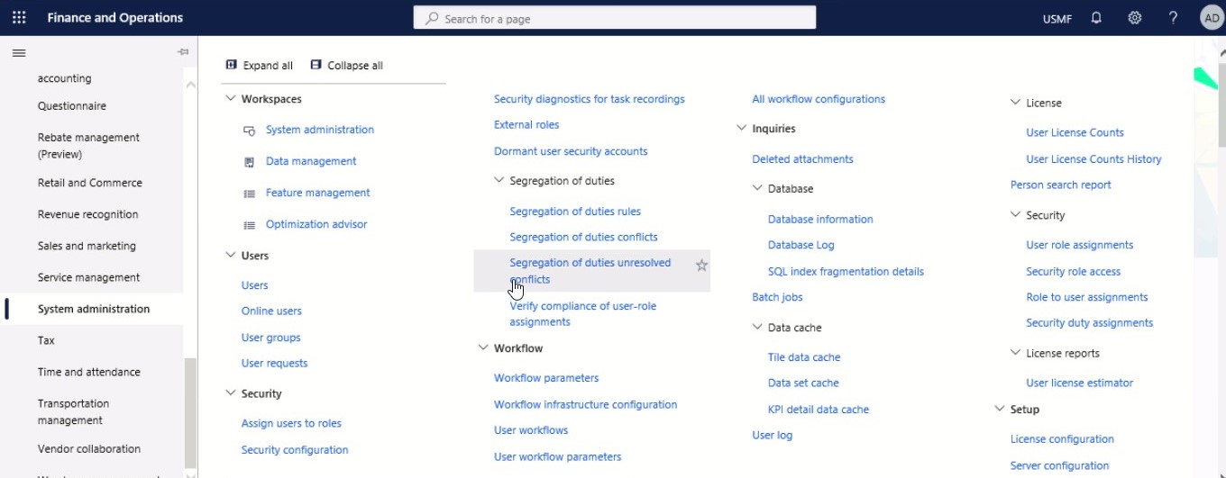Collapse the Workspaces section
This screenshot has height=478, width=1226.
pos(230,99)
